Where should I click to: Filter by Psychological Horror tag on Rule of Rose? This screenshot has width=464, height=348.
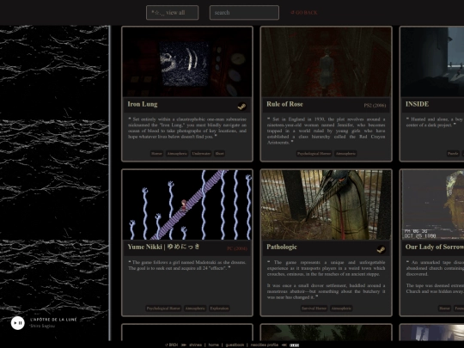314,153
